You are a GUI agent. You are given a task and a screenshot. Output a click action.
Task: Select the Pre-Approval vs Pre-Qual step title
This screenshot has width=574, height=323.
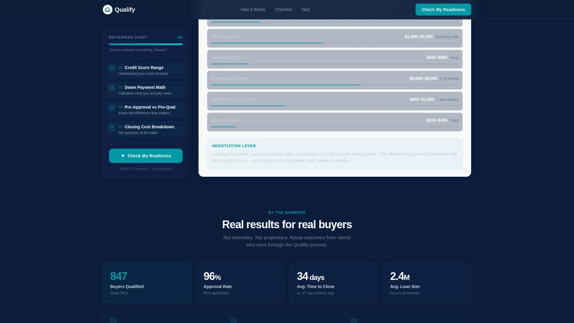point(150,107)
